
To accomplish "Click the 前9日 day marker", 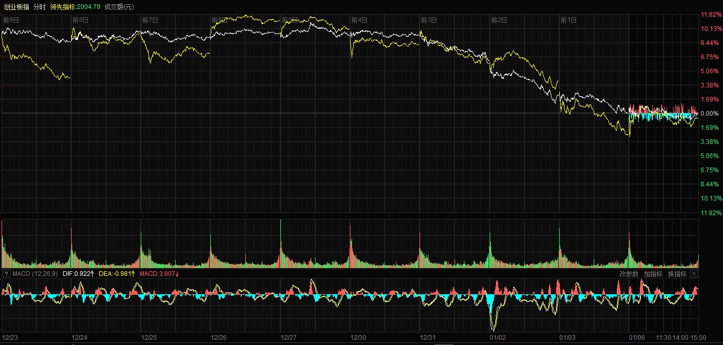I will 10,20.
